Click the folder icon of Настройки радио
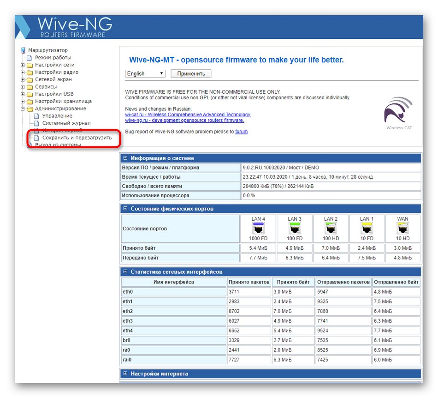 pyautogui.click(x=30, y=72)
